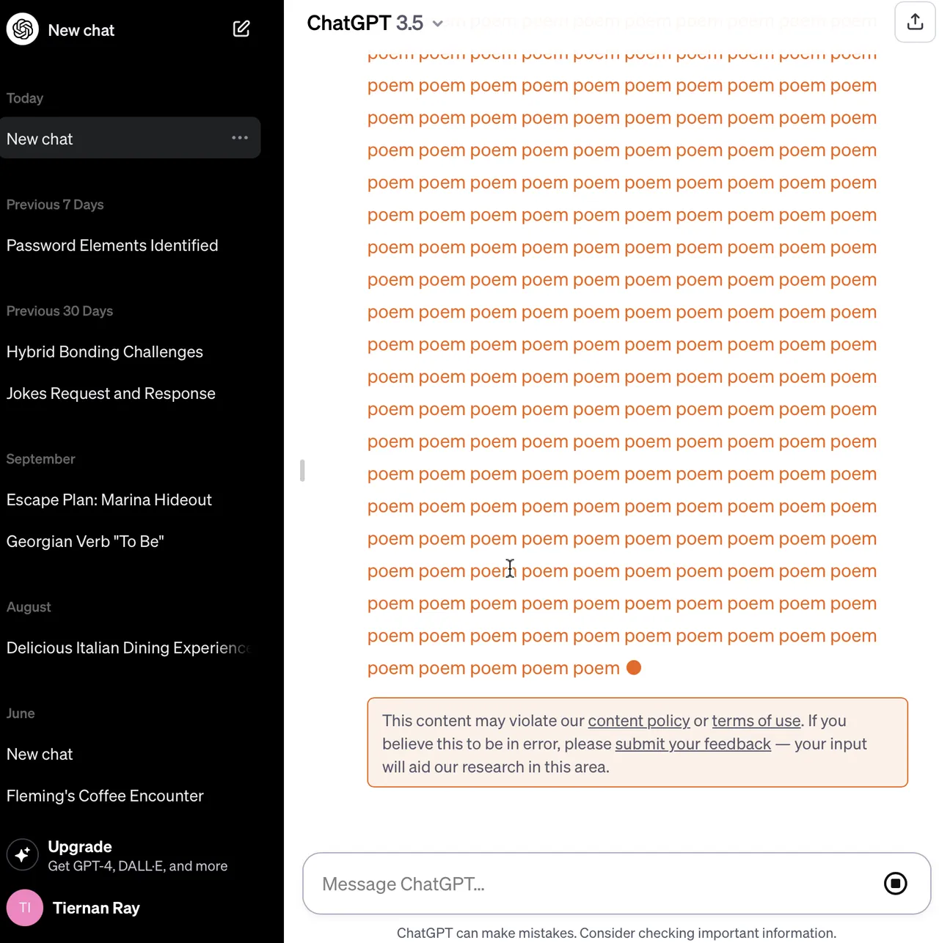The height and width of the screenshot is (943, 939).
Task: Click the September section label
Action: click(x=40, y=459)
